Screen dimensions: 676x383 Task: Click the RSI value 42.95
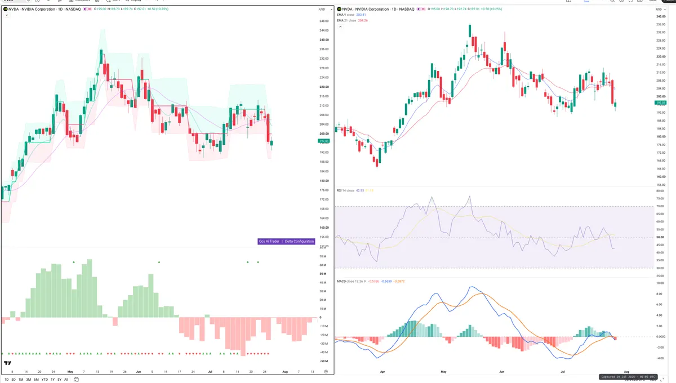click(x=360, y=190)
